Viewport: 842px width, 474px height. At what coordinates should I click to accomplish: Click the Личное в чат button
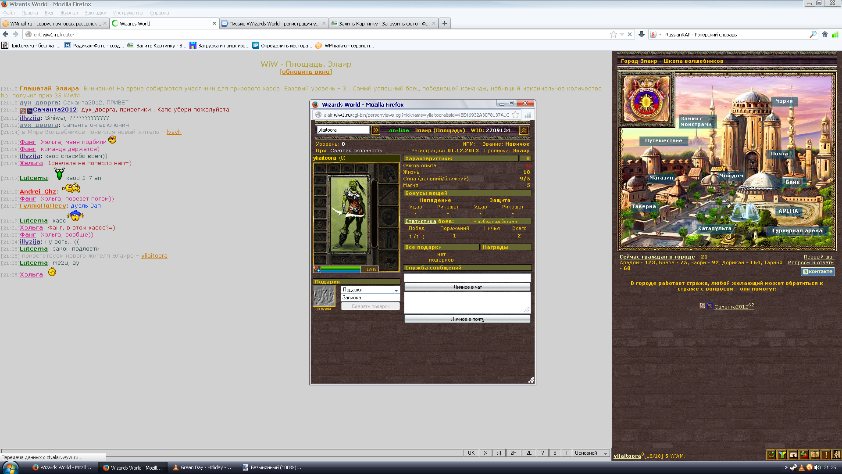(467, 287)
